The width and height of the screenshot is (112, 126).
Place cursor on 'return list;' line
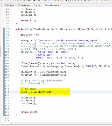tap(29, 21)
